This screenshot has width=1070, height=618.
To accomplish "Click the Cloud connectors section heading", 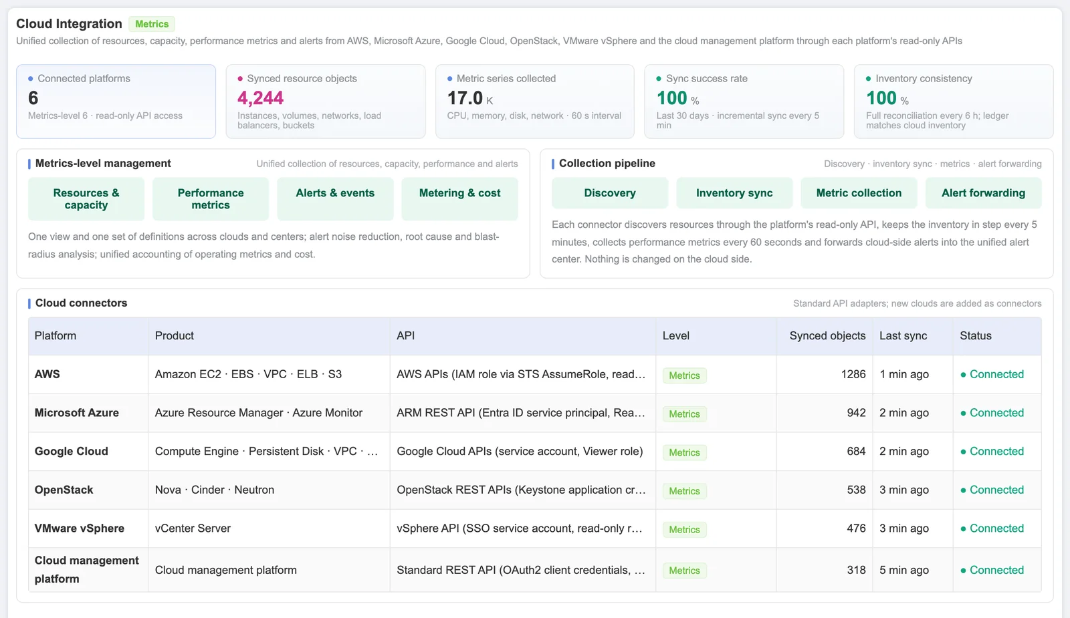I will pos(81,303).
